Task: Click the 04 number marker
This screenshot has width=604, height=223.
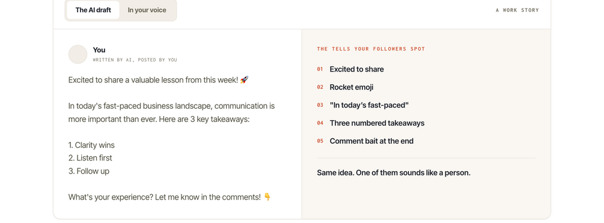Action: [x=320, y=123]
